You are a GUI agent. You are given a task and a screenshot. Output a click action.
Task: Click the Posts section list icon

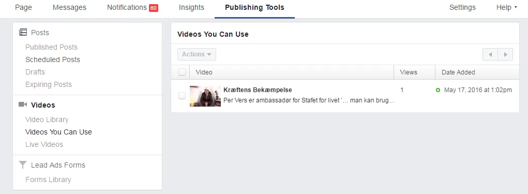click(23, 32)
